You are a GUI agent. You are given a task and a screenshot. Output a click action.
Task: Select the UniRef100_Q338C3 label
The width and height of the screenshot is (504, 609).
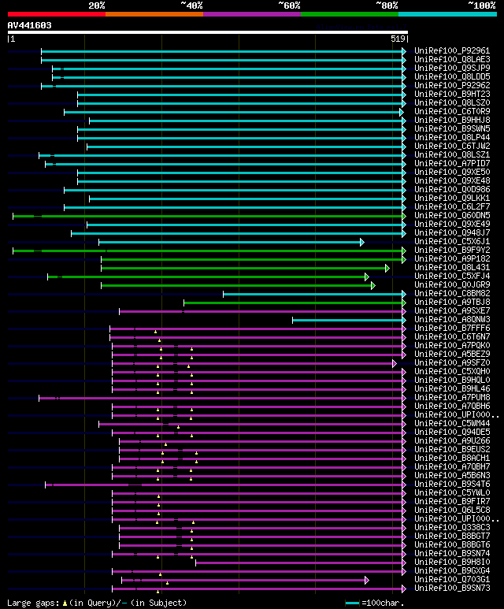pos(452,527)
